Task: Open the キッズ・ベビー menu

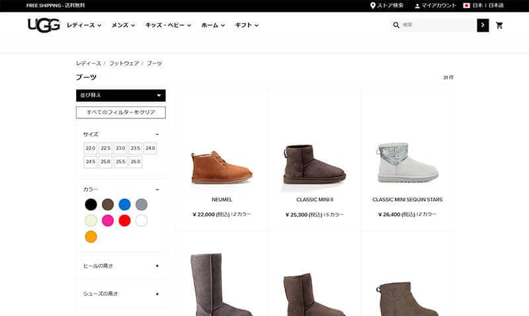Action: click(168, 25)
